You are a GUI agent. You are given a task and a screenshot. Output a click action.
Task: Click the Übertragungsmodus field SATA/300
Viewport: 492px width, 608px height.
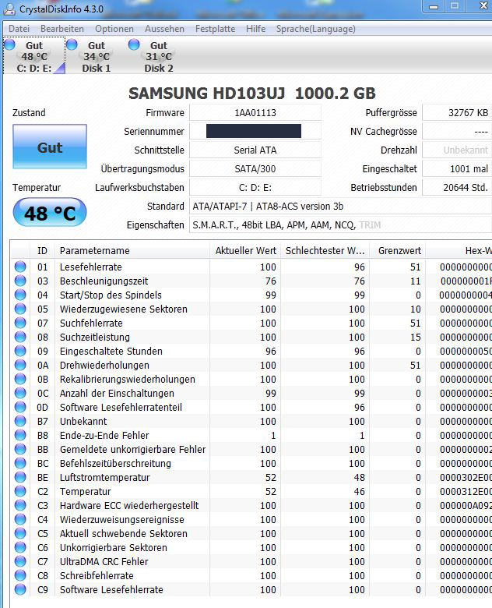click(x=255, y=168)
